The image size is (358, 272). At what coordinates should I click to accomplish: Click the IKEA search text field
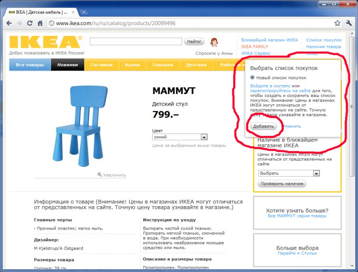[x=136, y=42]
